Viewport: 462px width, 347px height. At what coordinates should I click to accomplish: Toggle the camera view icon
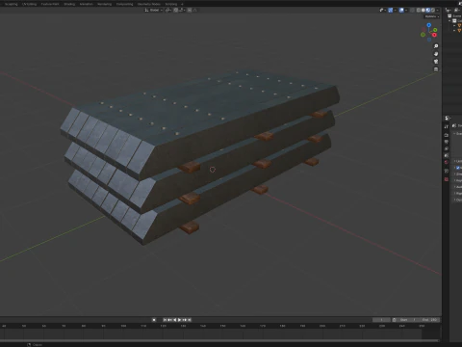[x=436, y=62]
